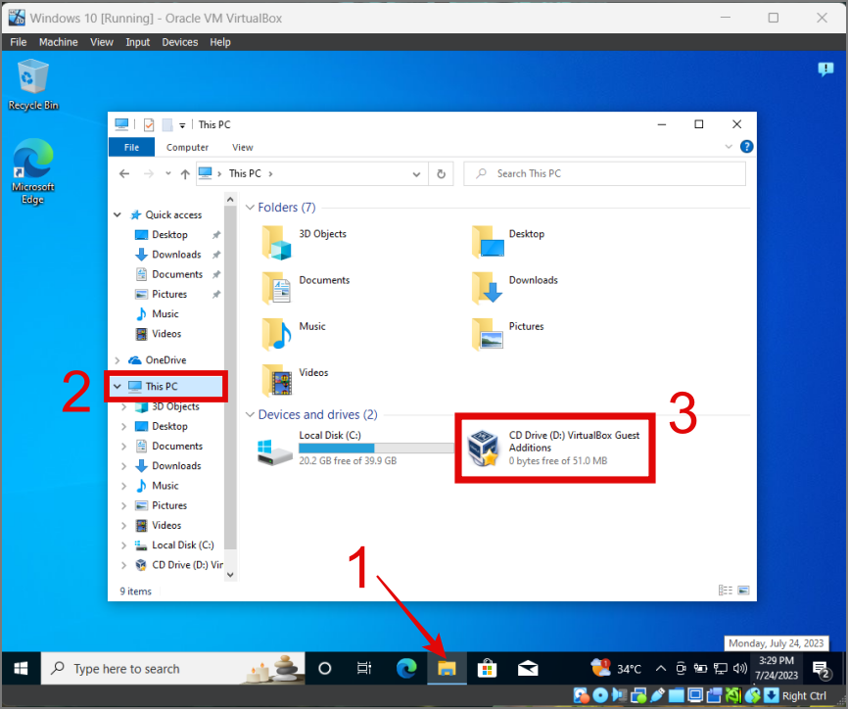
Task: Open the address bar history dropdown
Action: pos(416,173)
